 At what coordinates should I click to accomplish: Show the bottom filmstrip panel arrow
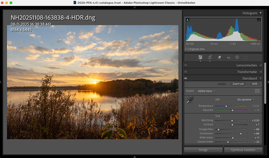pyautogui.click(x=135, y=157)
